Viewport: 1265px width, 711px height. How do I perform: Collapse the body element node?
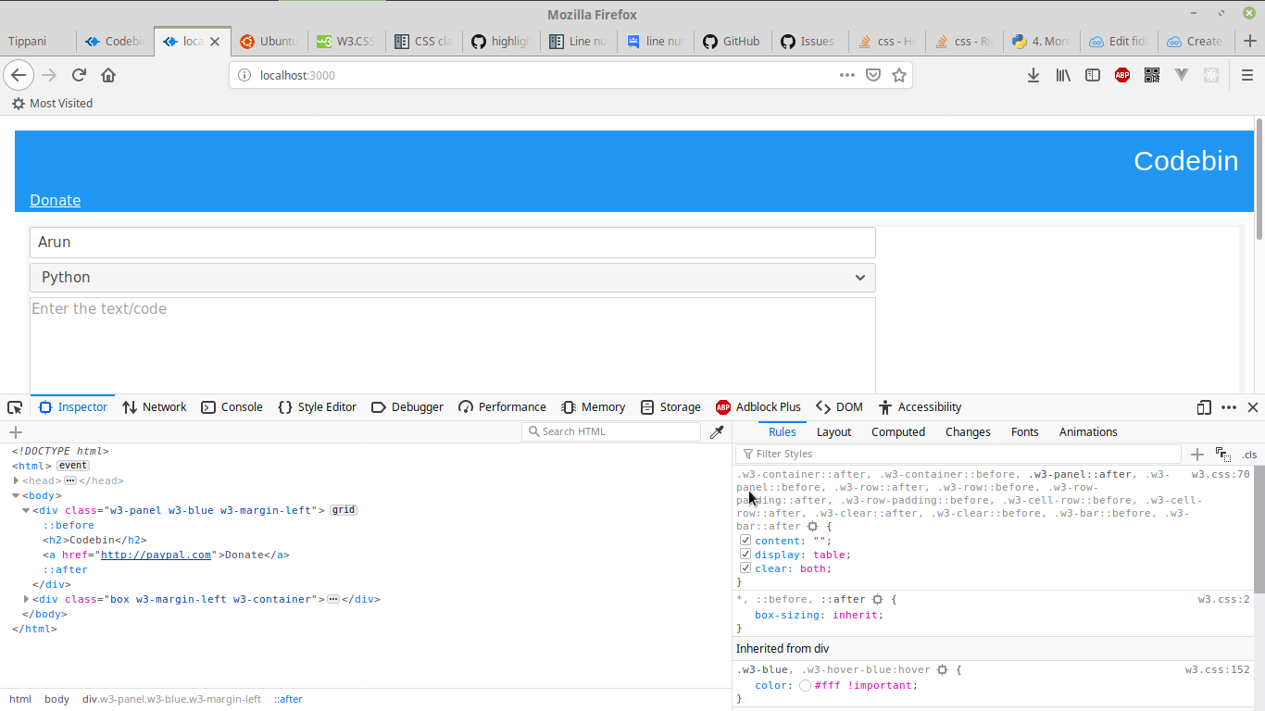(17, 495)
